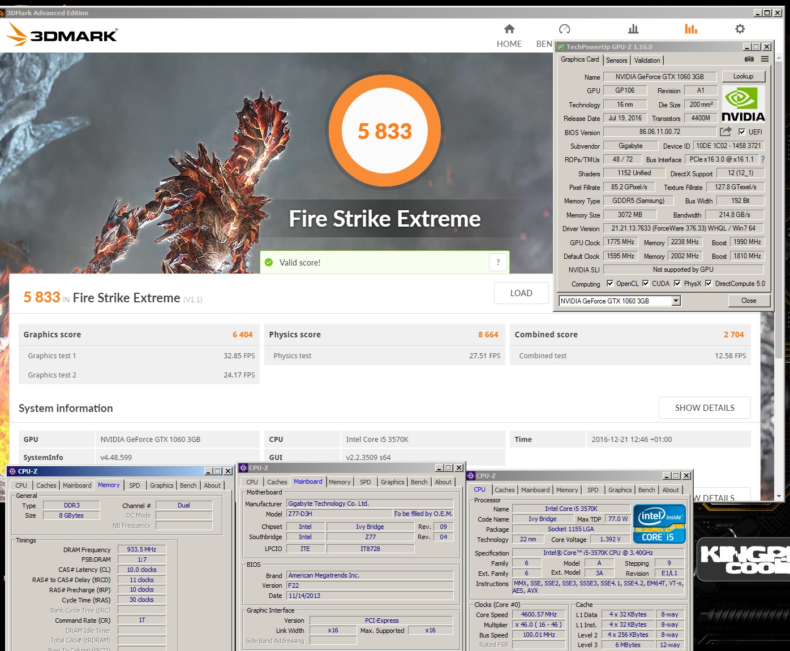The width and height of the screenshot is (790, 651).
Task: Click the Bus Interface question mark in GPU-Z
Action: [x=762, y=159]
